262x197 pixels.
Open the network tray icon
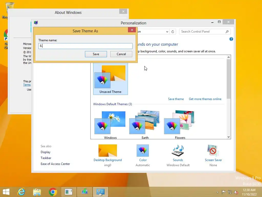[230, 192]
